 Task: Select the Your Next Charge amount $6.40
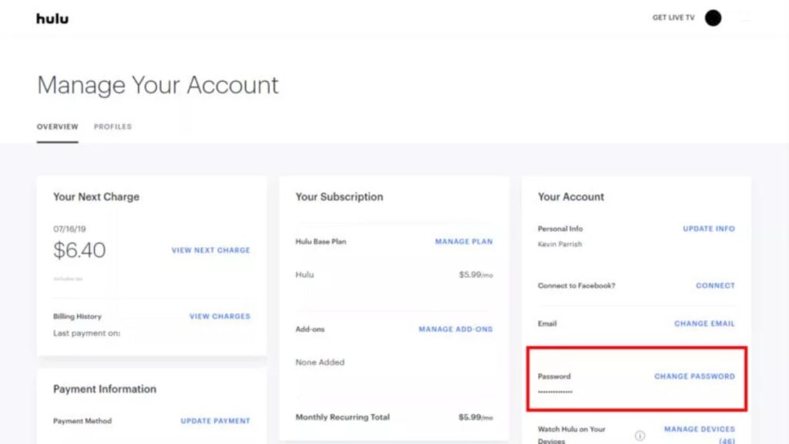tap(79, 251)
